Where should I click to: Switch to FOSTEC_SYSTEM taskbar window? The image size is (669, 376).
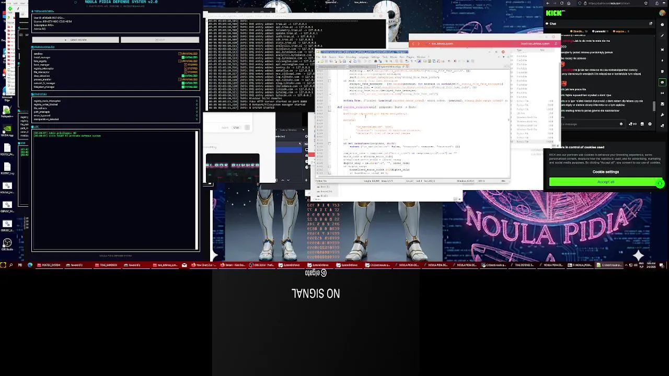(48, 265)
